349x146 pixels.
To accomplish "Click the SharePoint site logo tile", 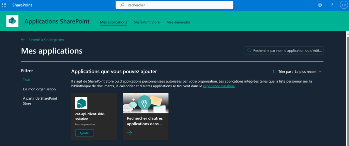I will [x=12, y=21].
